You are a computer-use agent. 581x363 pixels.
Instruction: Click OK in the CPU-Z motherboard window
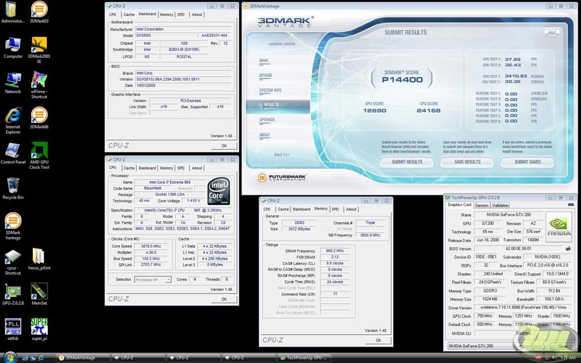(224, 146)
